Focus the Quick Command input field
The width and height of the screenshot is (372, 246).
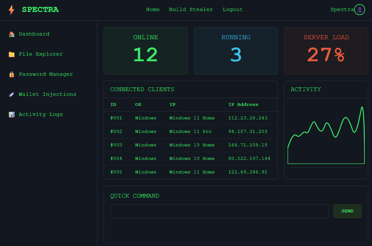tap(219, 211)
